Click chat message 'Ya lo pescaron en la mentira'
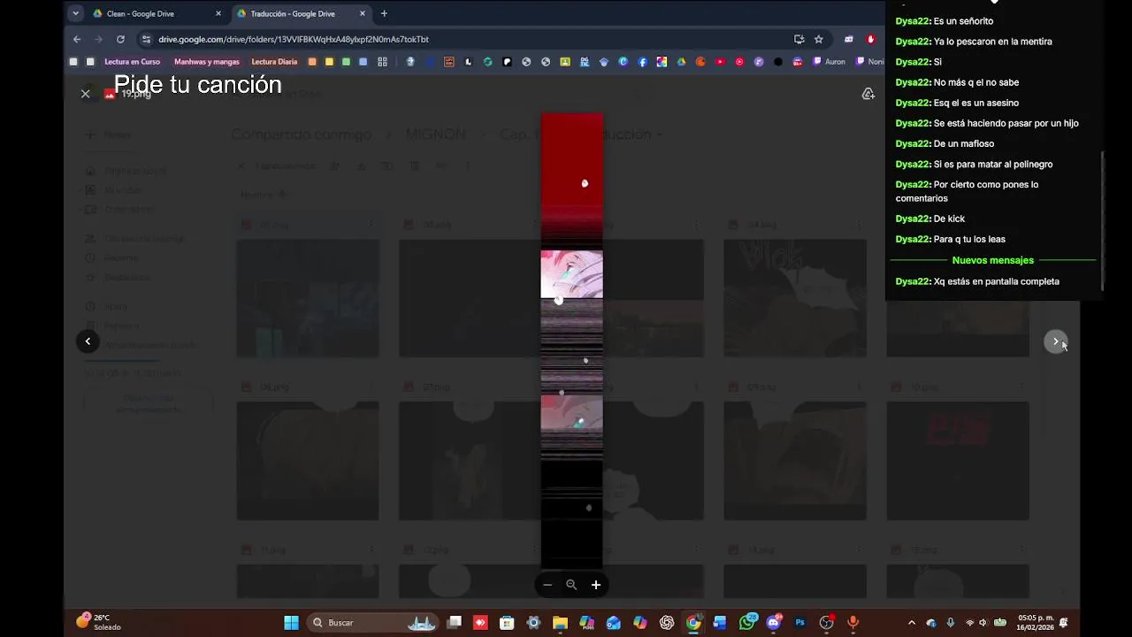 (x=992, y=42)
